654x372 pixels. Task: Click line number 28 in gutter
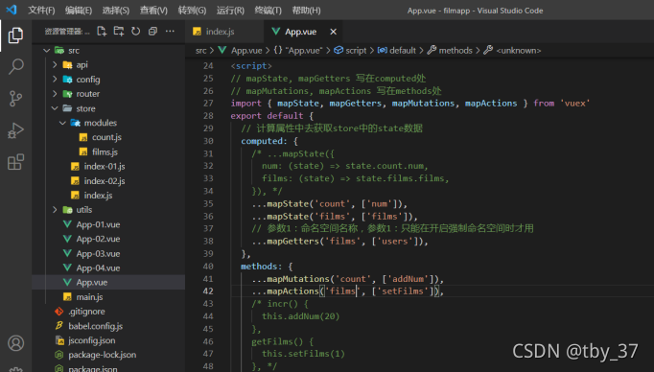[208, 115]
